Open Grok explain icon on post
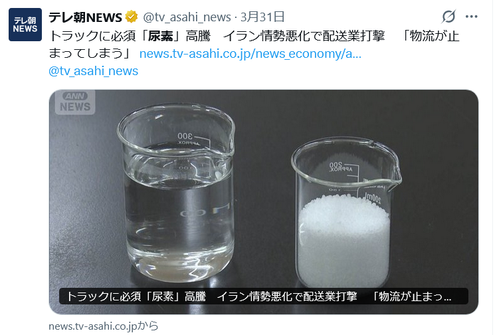 pos(448,17)
